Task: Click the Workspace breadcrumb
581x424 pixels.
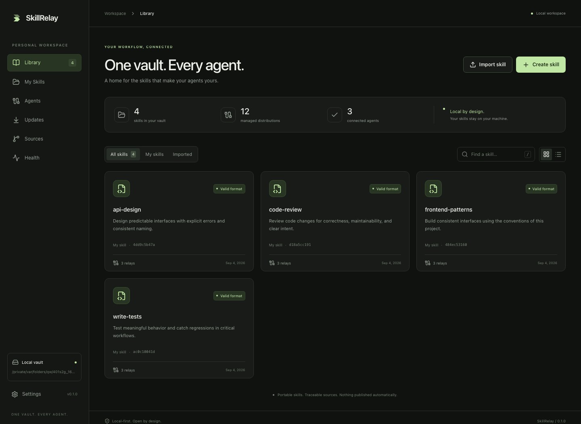Action: tap(115, 13)
